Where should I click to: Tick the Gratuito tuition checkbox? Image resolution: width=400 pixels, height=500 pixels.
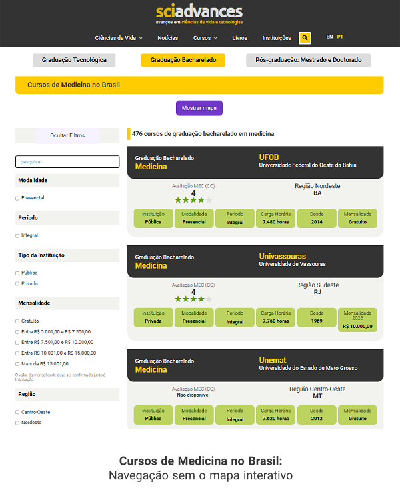(x=17, y=321)
